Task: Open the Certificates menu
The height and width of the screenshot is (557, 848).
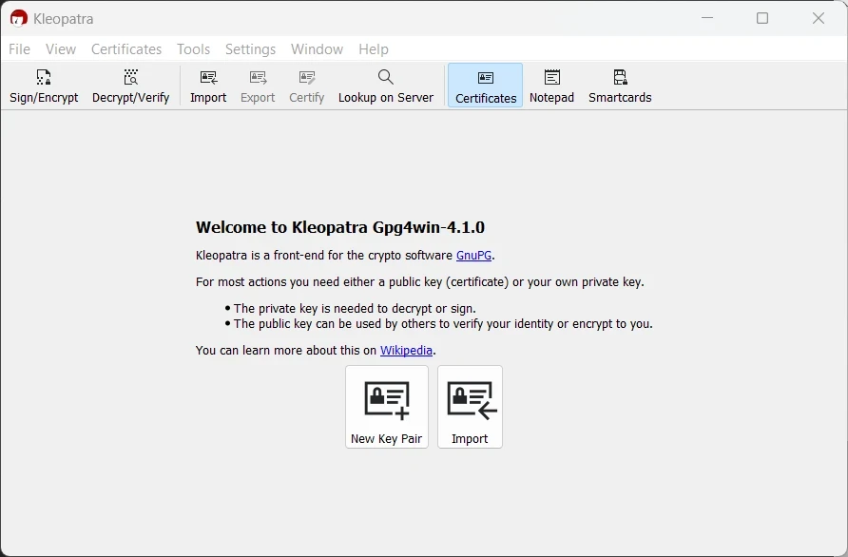Action: (x=126, y=49)
